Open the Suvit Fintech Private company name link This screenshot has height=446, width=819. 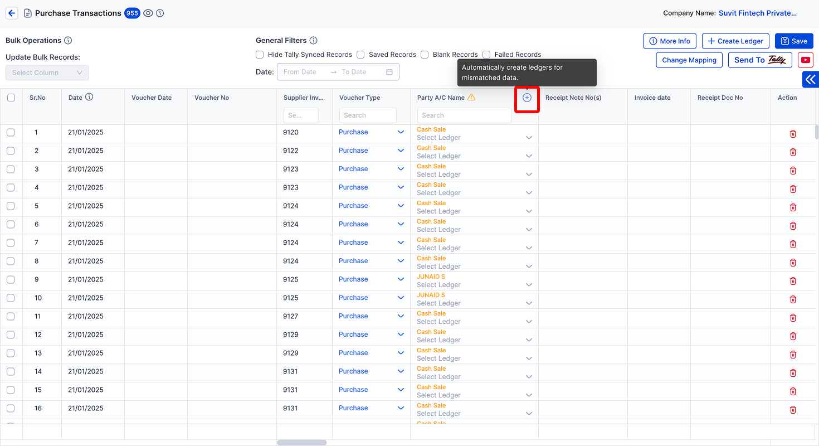tap(758, 13)
